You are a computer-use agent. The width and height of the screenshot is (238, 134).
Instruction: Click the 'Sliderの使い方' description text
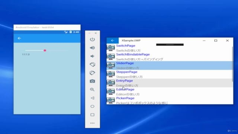[x=128, y=68]
